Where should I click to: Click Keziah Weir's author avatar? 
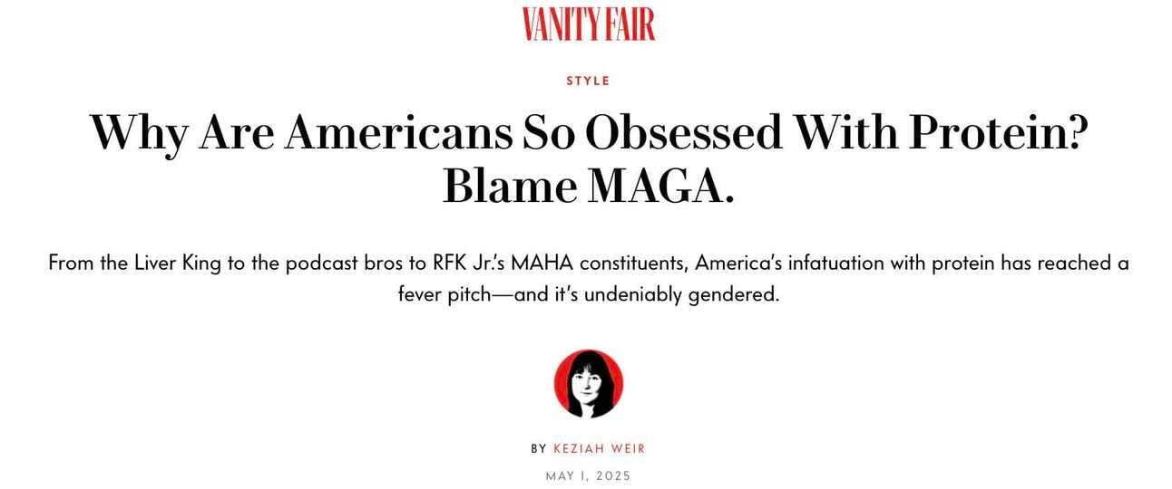click(x=589, y=384)
